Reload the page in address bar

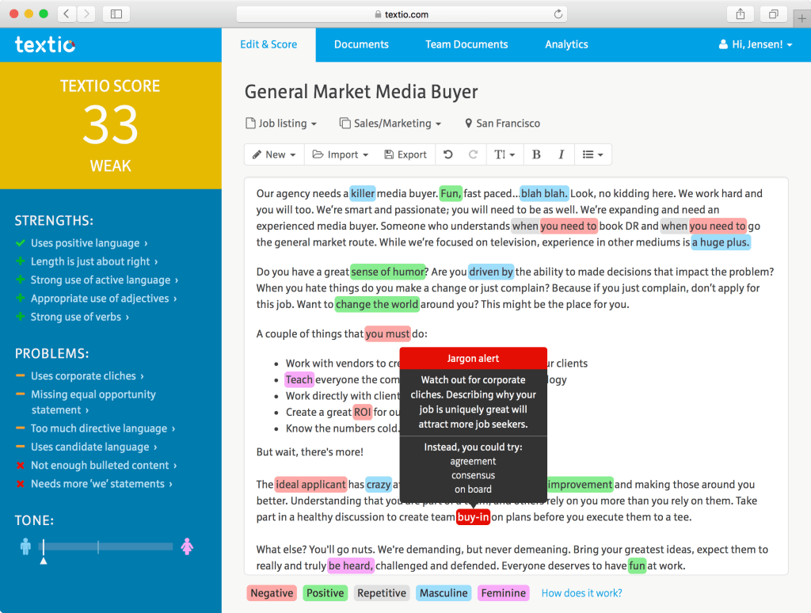point(558,14)
